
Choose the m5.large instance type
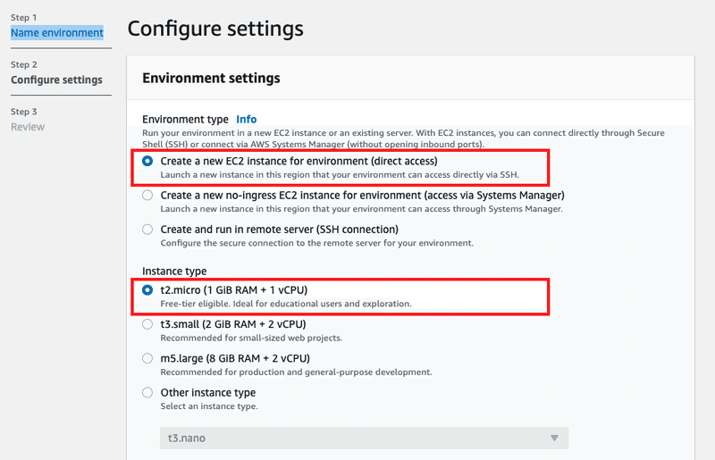(x=148, y=358)
